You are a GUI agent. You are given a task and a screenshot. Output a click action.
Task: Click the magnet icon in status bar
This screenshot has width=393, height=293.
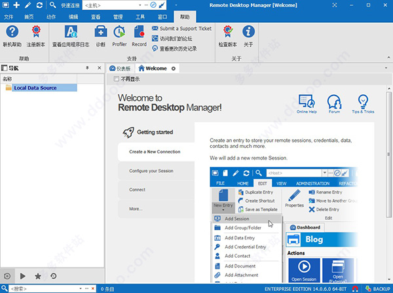355,289
